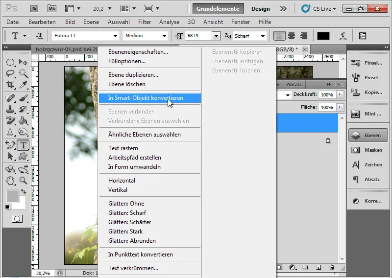Open the Datei menu
The width and height of the screenshot is (392, 278).
pos(13,22)
